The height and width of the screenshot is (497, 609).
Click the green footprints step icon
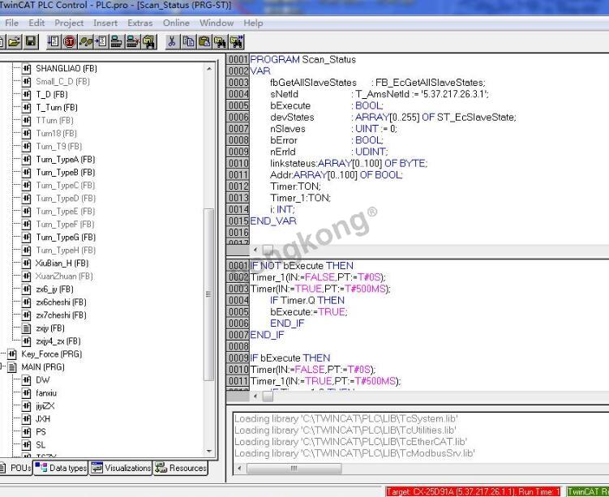pyautogui.click(x=85, y=41)
